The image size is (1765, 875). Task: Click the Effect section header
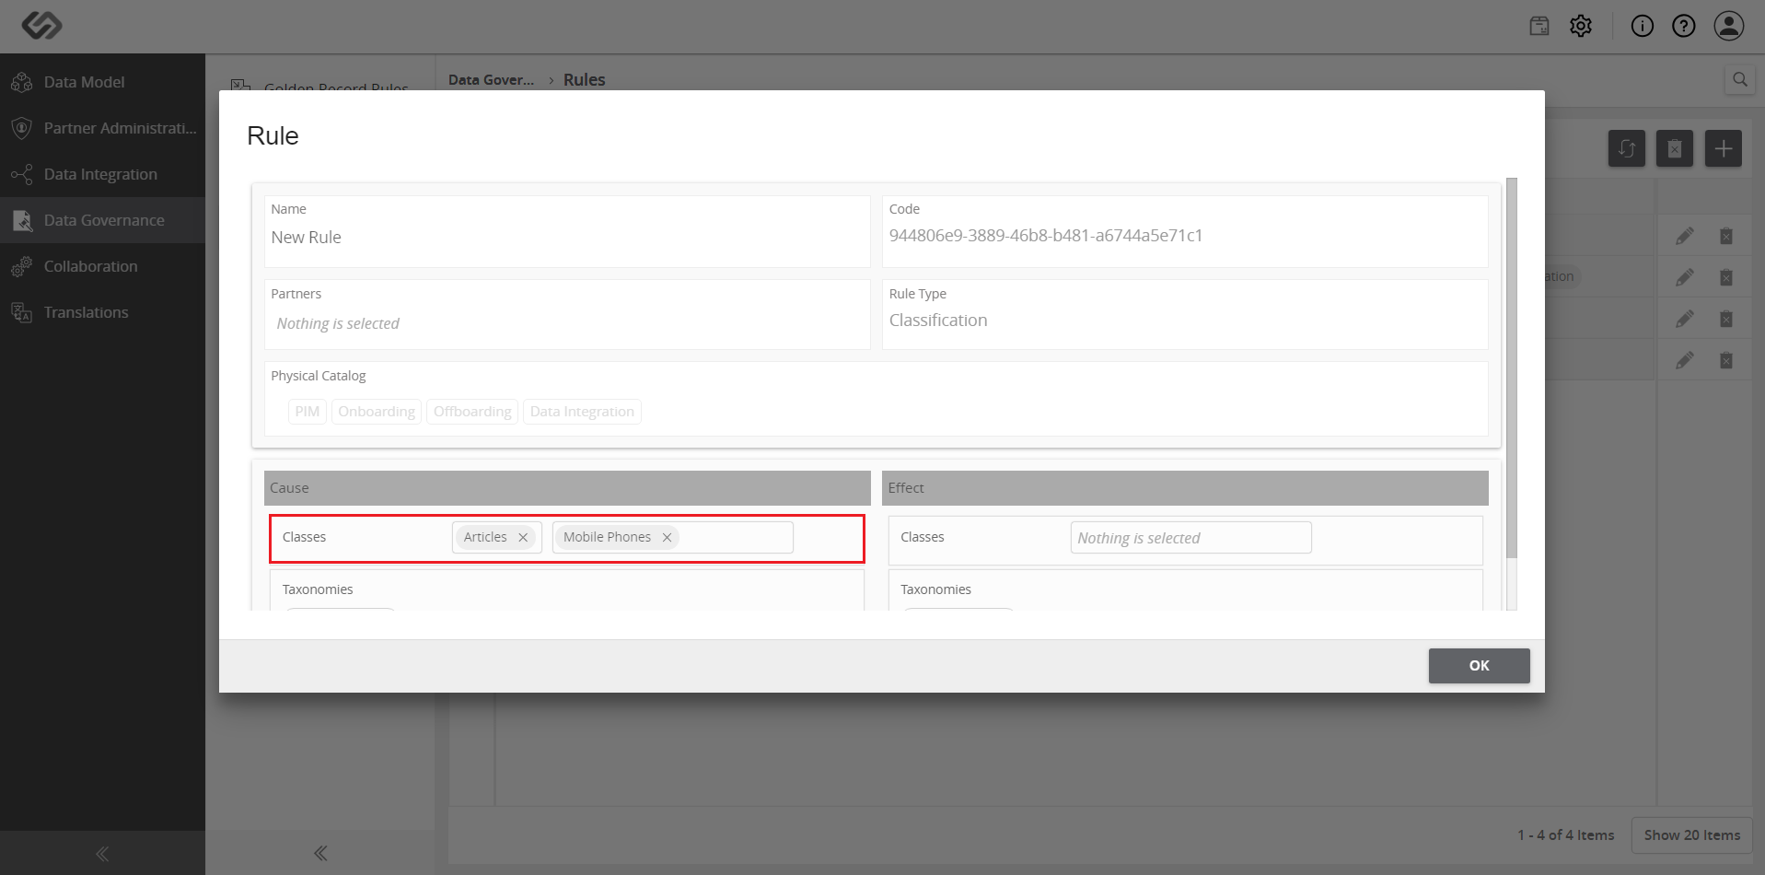coord(1185,488)
